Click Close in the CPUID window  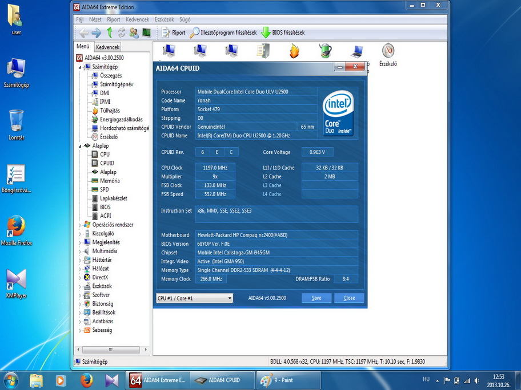pos(349,298)
